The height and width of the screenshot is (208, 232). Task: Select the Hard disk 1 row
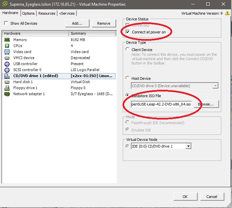(59, 82)
